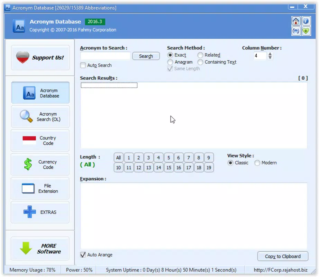
Task: Select length 19 filter
Action: pos(209,168)
